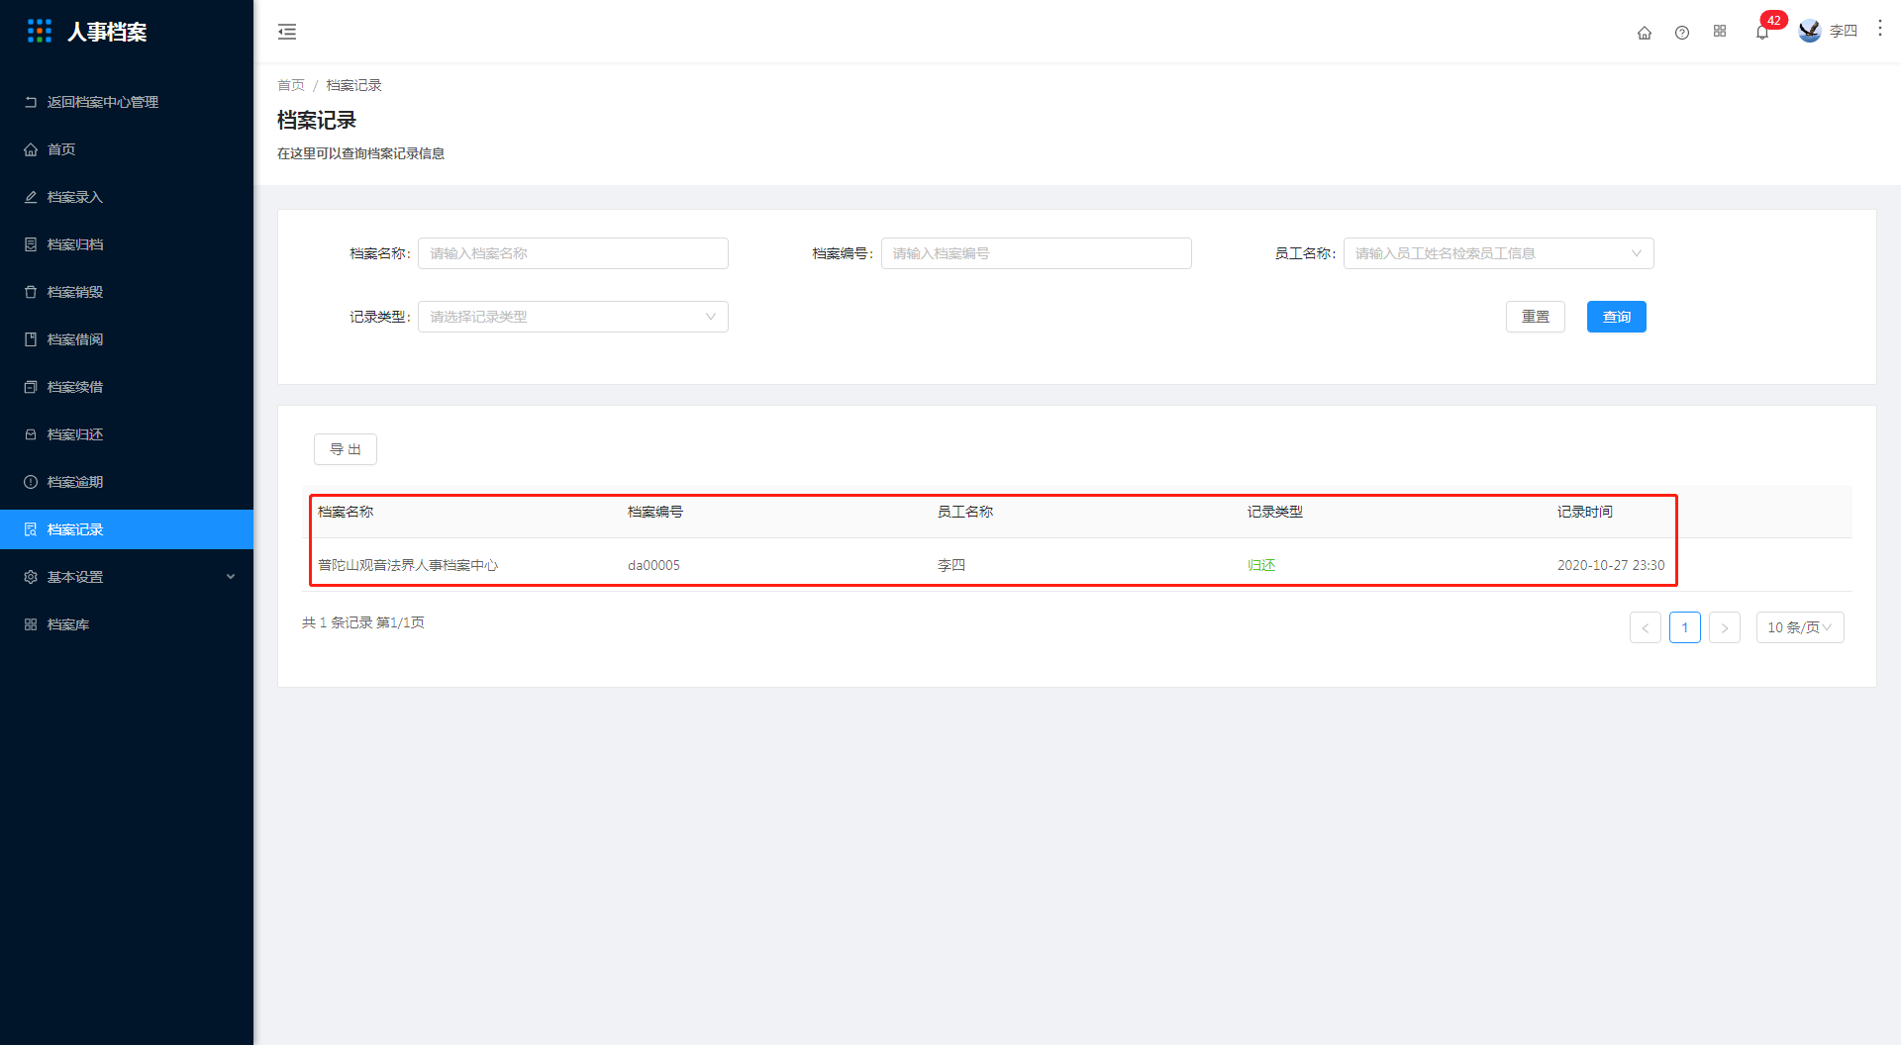Click the 记录类型 column header
The width and height of the screenshot is (1901, 1045).
click(1275, 512)
